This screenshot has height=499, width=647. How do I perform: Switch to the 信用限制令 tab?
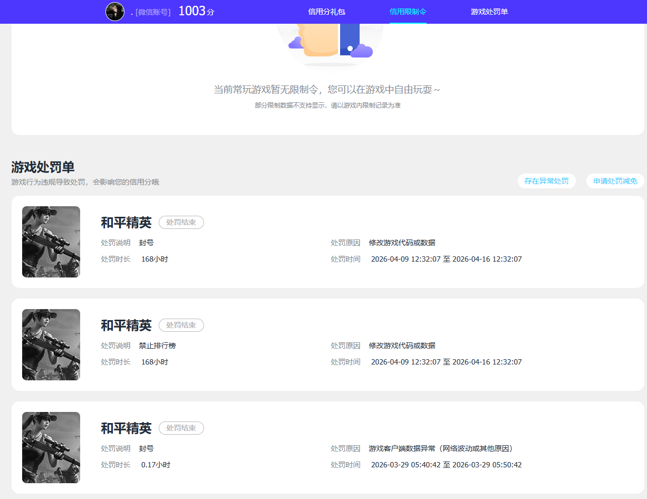click(408, 12)
